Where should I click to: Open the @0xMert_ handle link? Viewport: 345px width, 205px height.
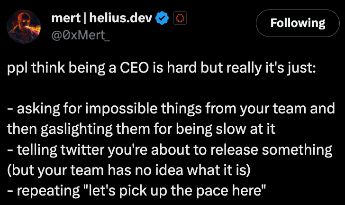coord(81,35)
